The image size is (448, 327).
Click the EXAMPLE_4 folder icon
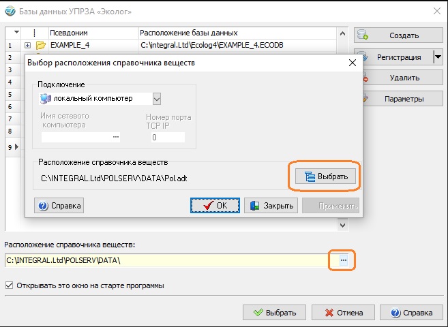pyautogui.click(x=41, y=46)
